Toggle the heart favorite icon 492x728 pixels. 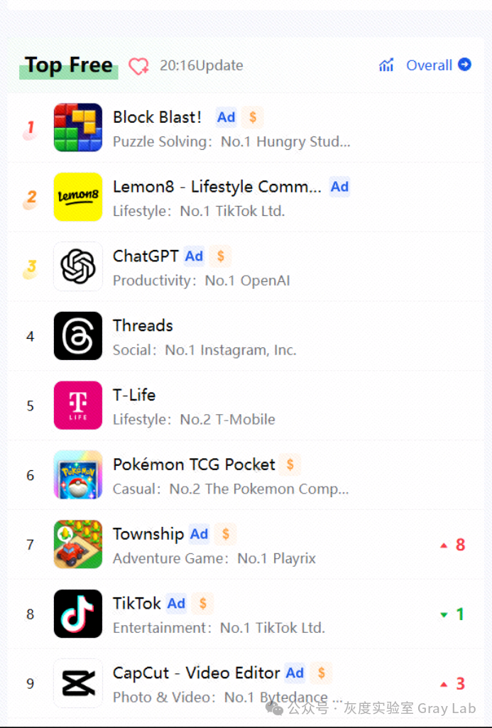(x=138, y=66)
